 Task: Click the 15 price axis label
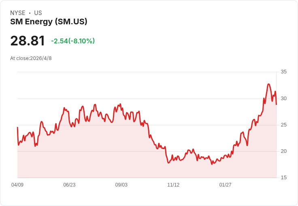click(x=283, y=178)
